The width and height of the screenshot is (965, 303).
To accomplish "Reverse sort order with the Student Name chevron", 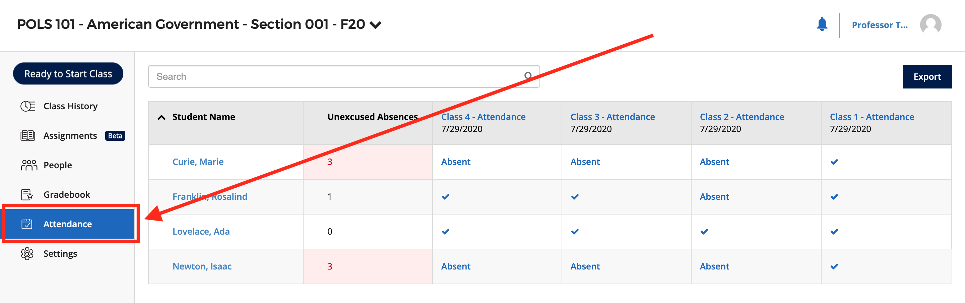I will click(x=161, y=117).
